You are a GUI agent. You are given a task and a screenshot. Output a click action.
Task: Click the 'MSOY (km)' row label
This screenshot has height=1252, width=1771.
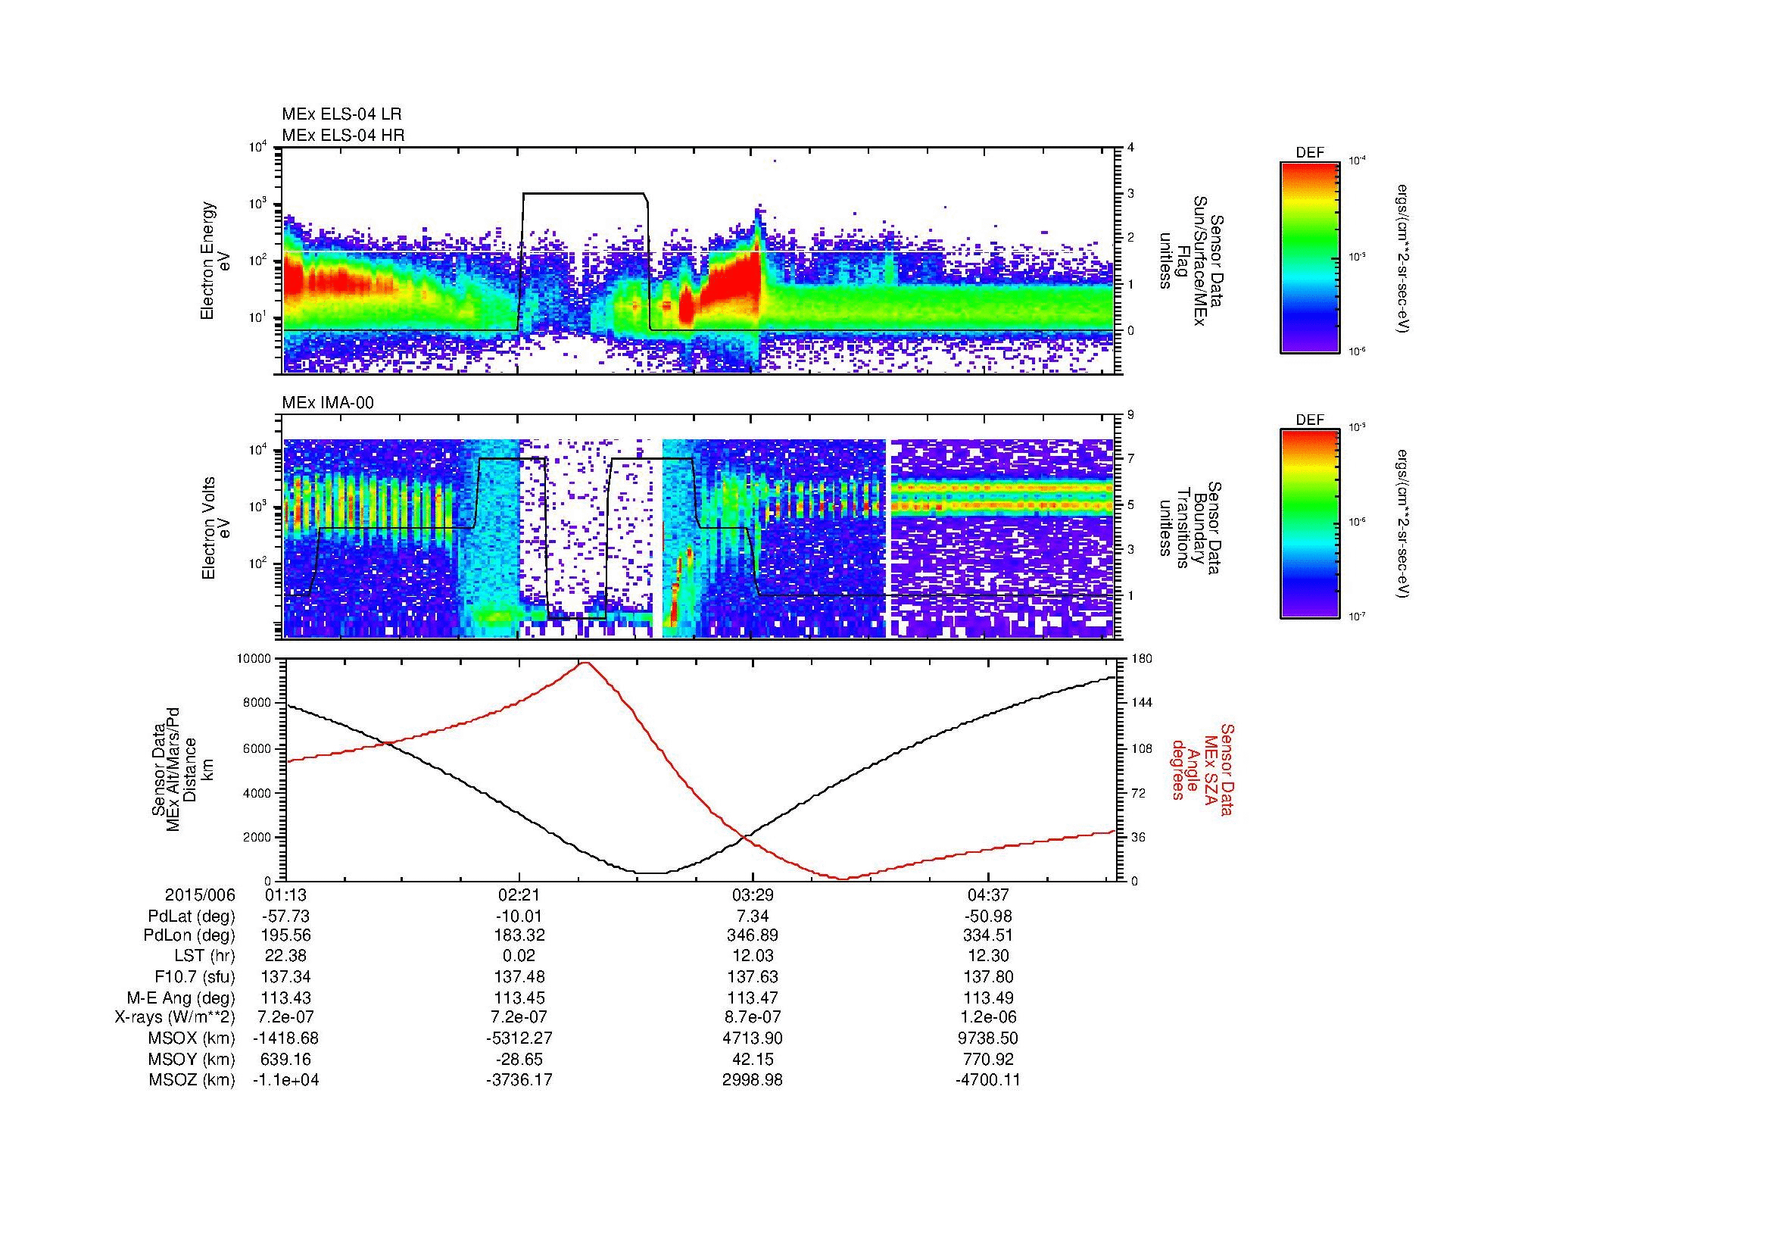click(192, 1059)
